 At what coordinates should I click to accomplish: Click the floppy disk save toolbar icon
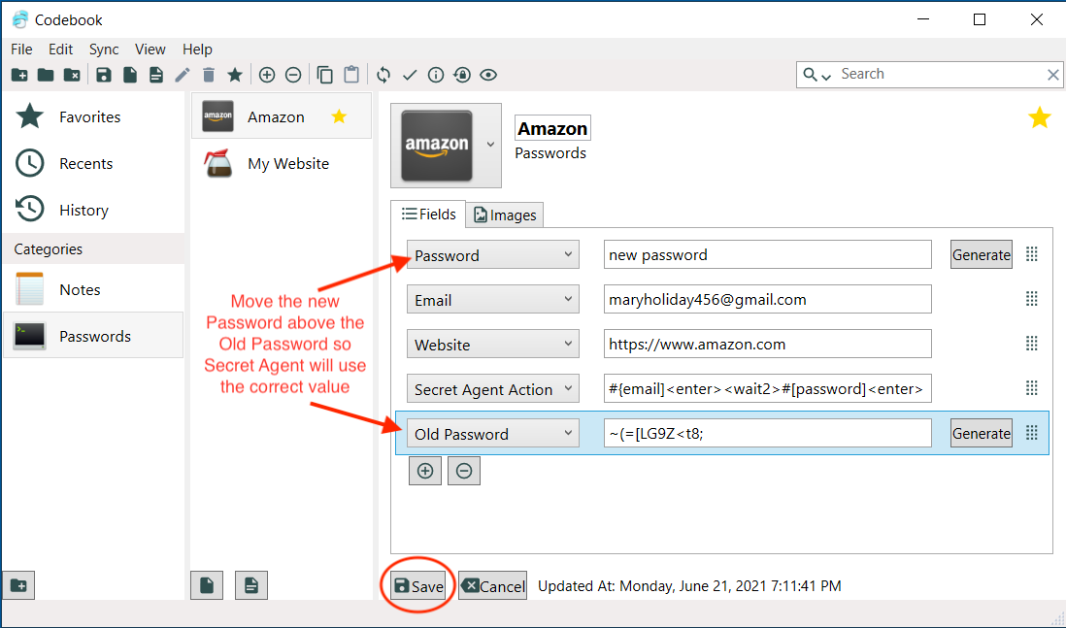coord(103,75)
